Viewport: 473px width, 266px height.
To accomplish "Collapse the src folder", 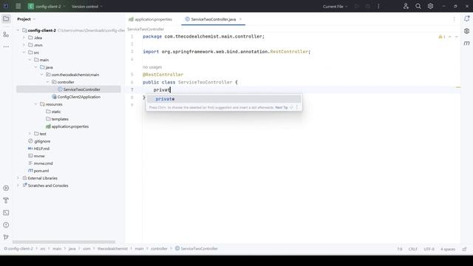I will [24, 52].
